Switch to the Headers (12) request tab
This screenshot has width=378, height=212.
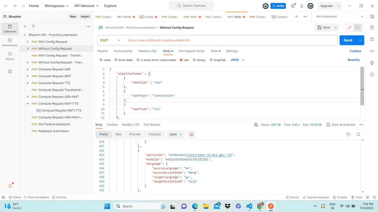(147, 51)
